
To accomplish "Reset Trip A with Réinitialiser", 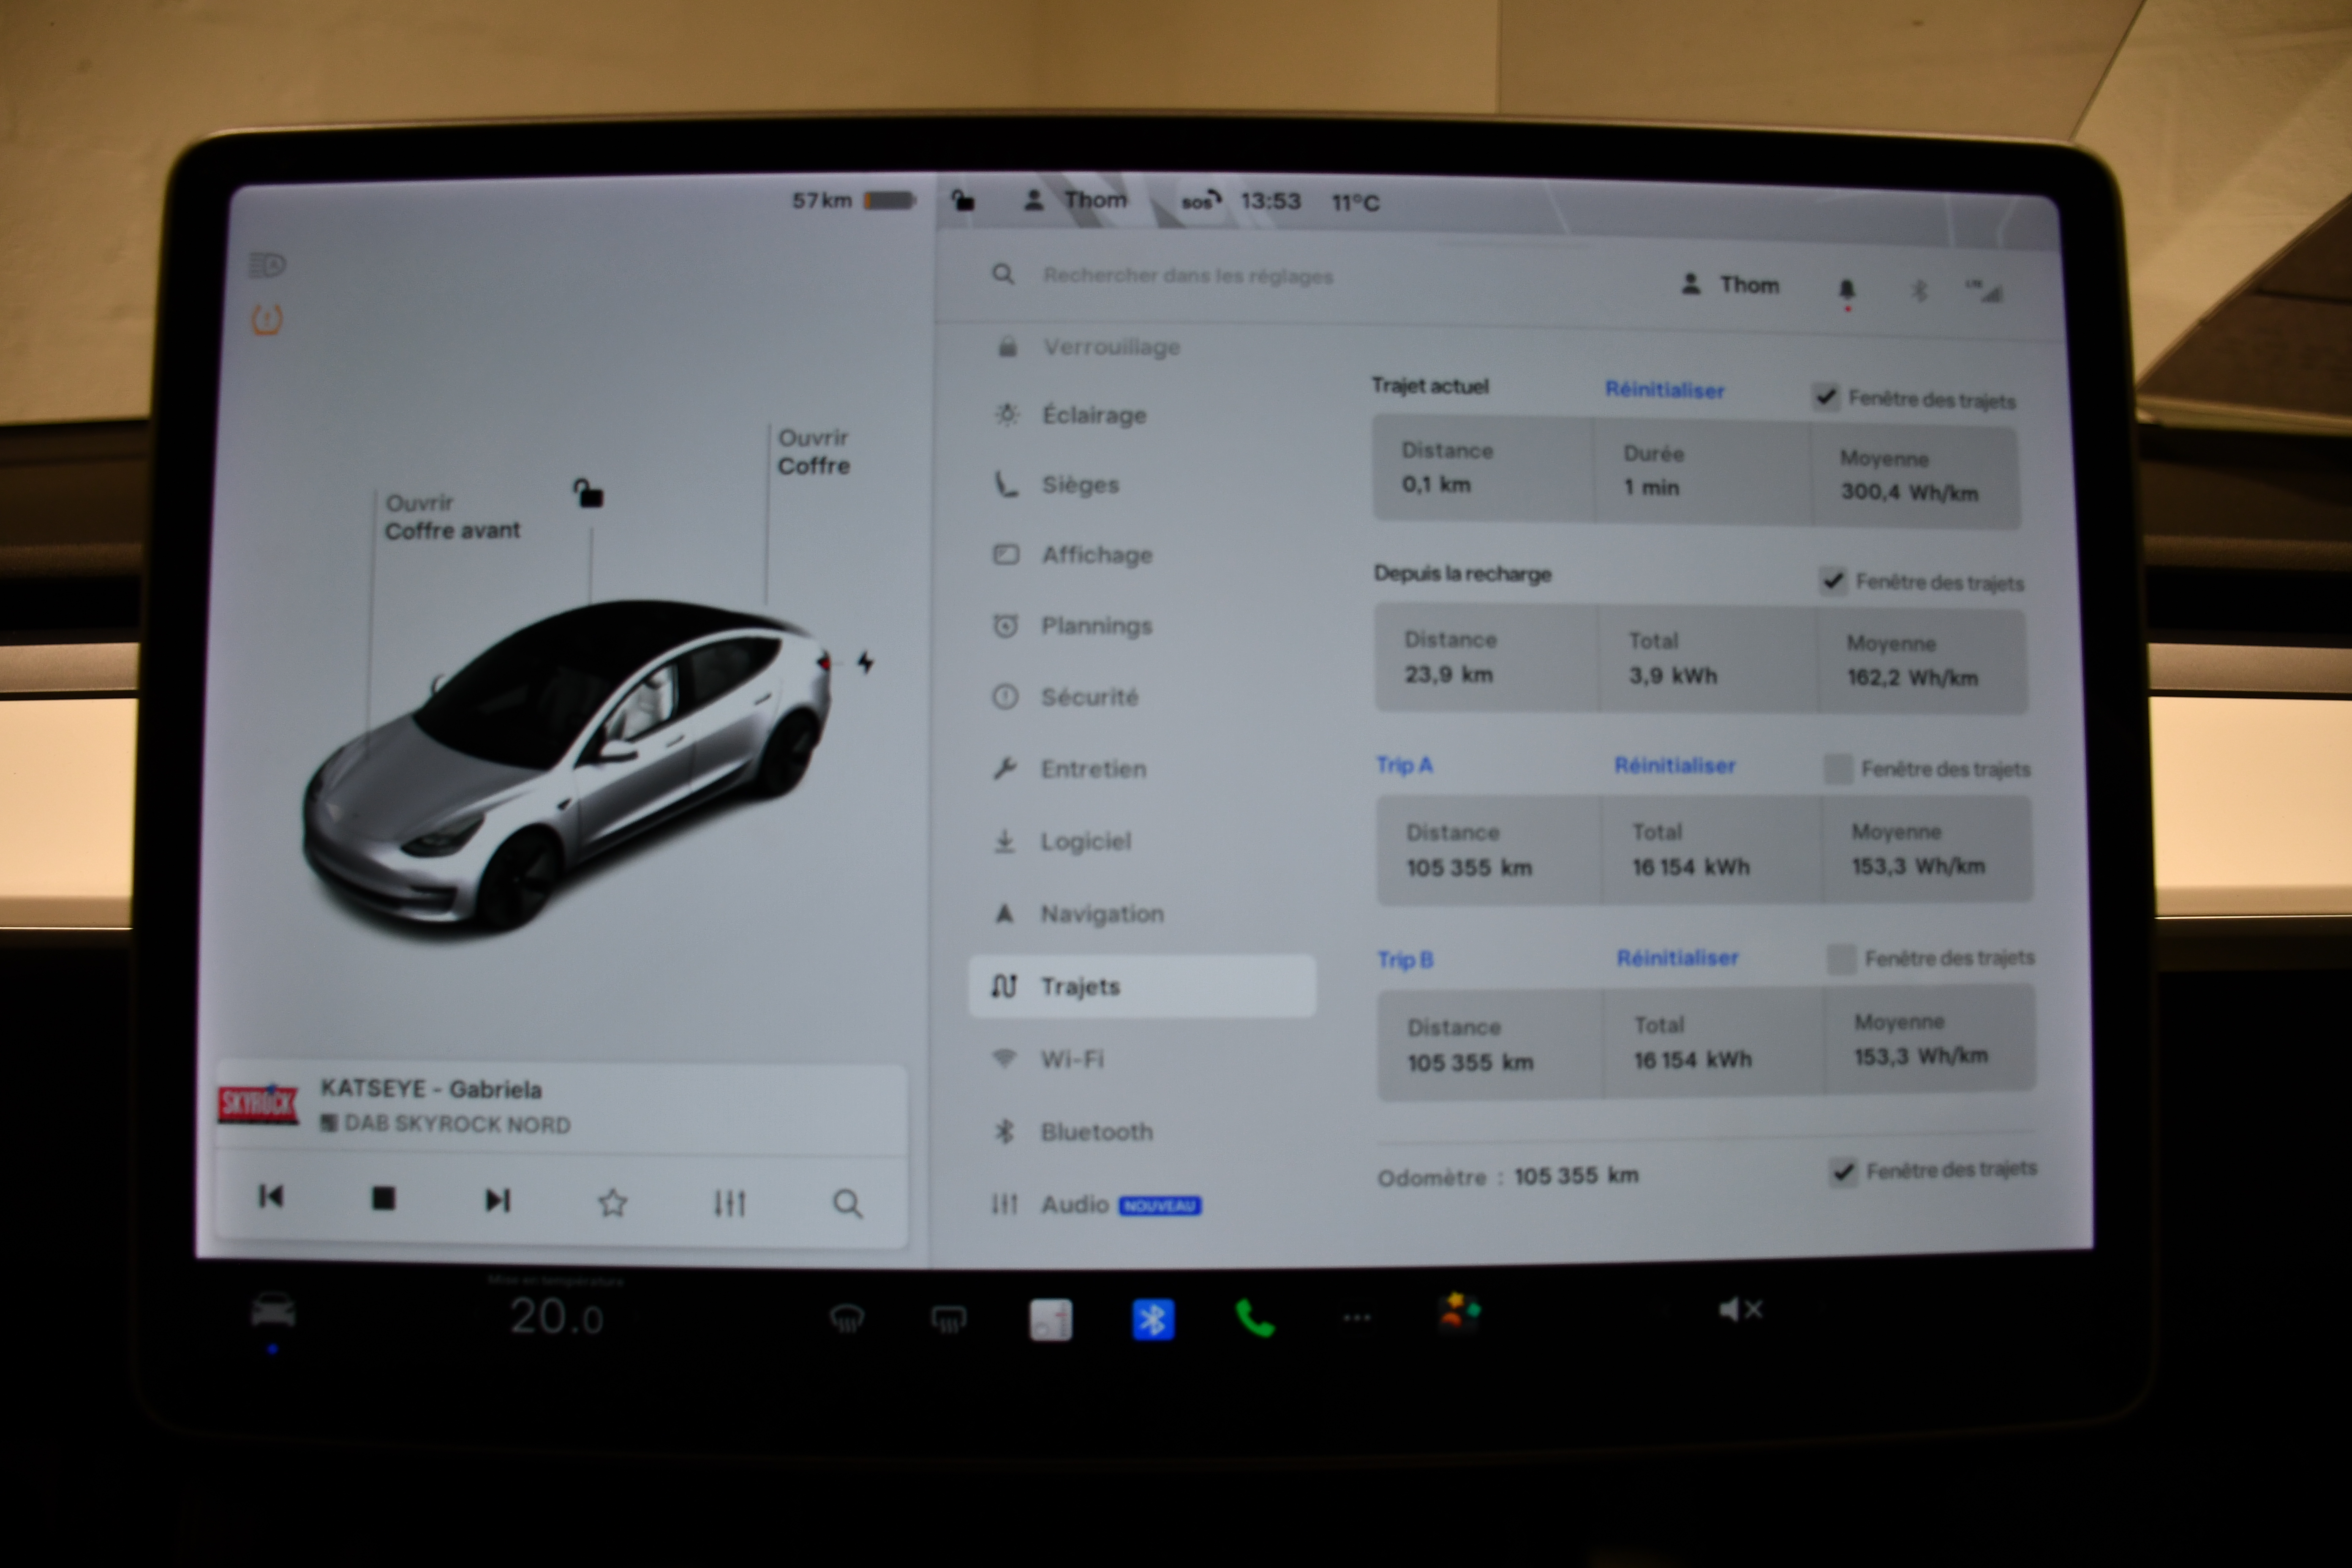I will (1674, 766).
